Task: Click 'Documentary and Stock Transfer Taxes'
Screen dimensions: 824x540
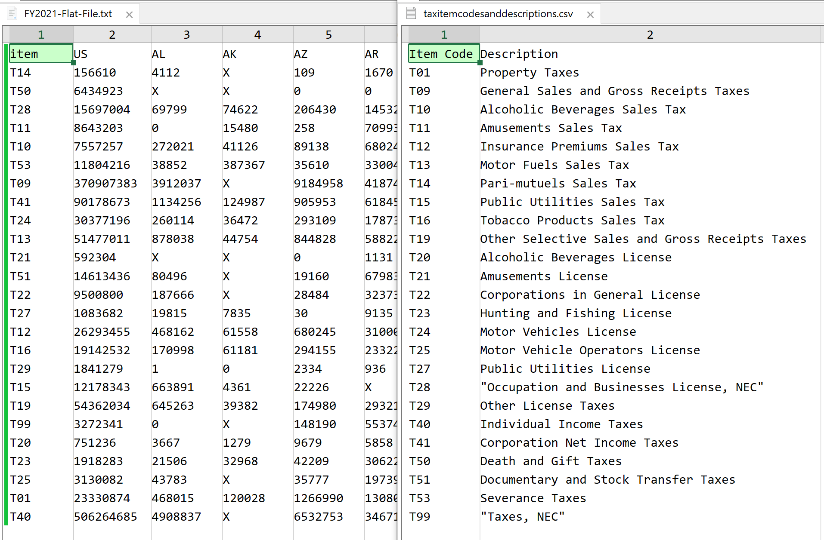Action: pyautogui.click(x=608, y=480)
